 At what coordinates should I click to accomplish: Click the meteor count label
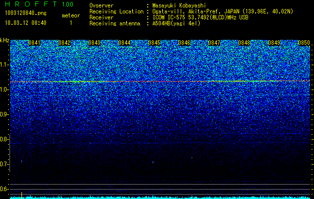(x=71, y=15)
